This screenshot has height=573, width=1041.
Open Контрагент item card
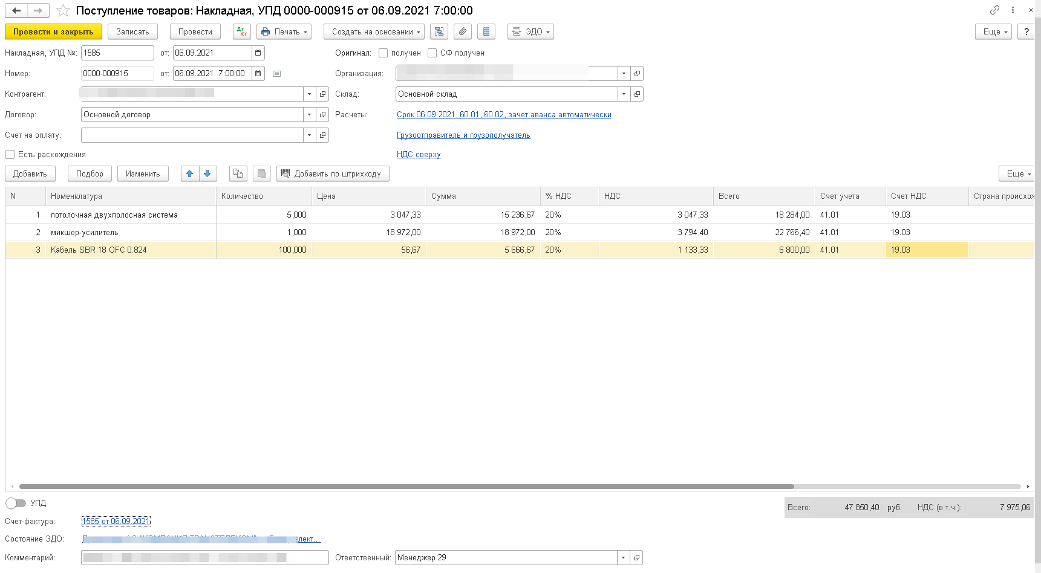pyautogui.click(x=323, y=94)
